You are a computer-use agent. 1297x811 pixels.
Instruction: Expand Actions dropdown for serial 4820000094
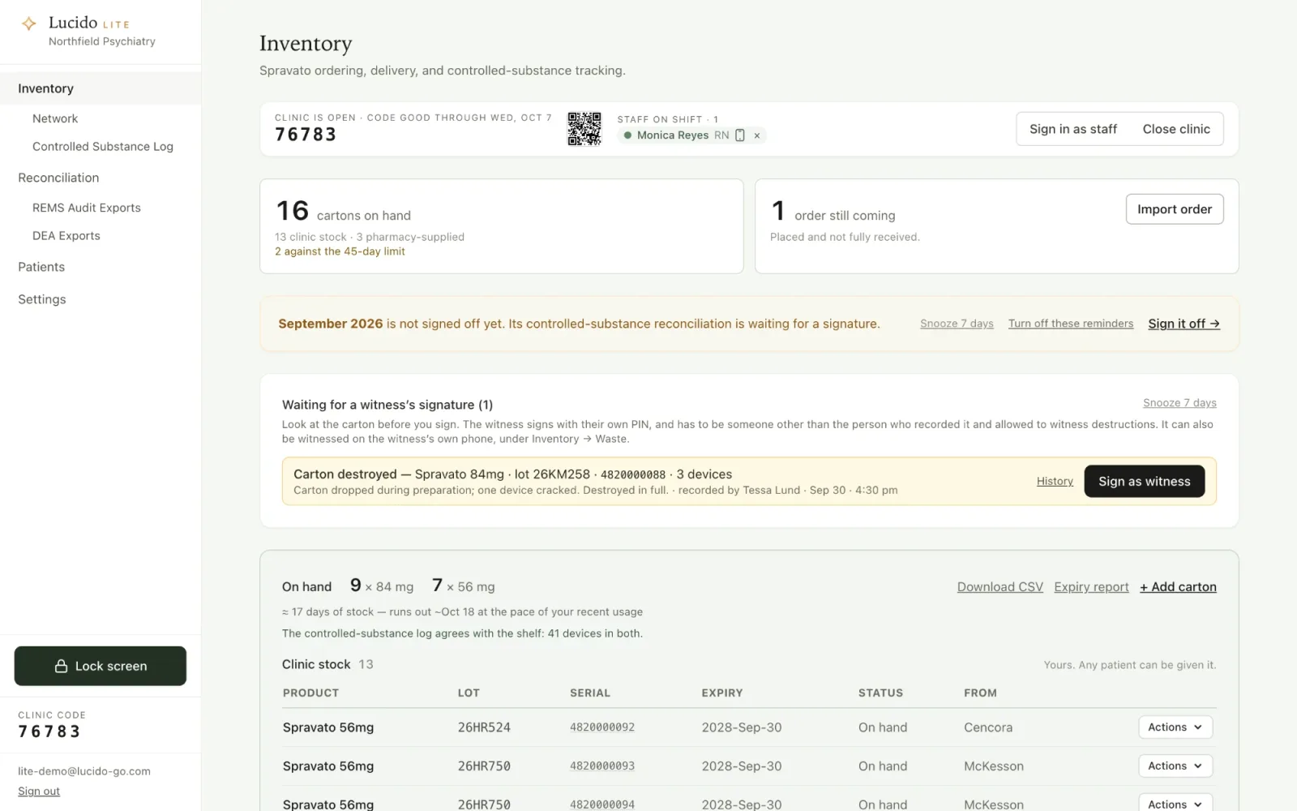(x=1175, y=803)
